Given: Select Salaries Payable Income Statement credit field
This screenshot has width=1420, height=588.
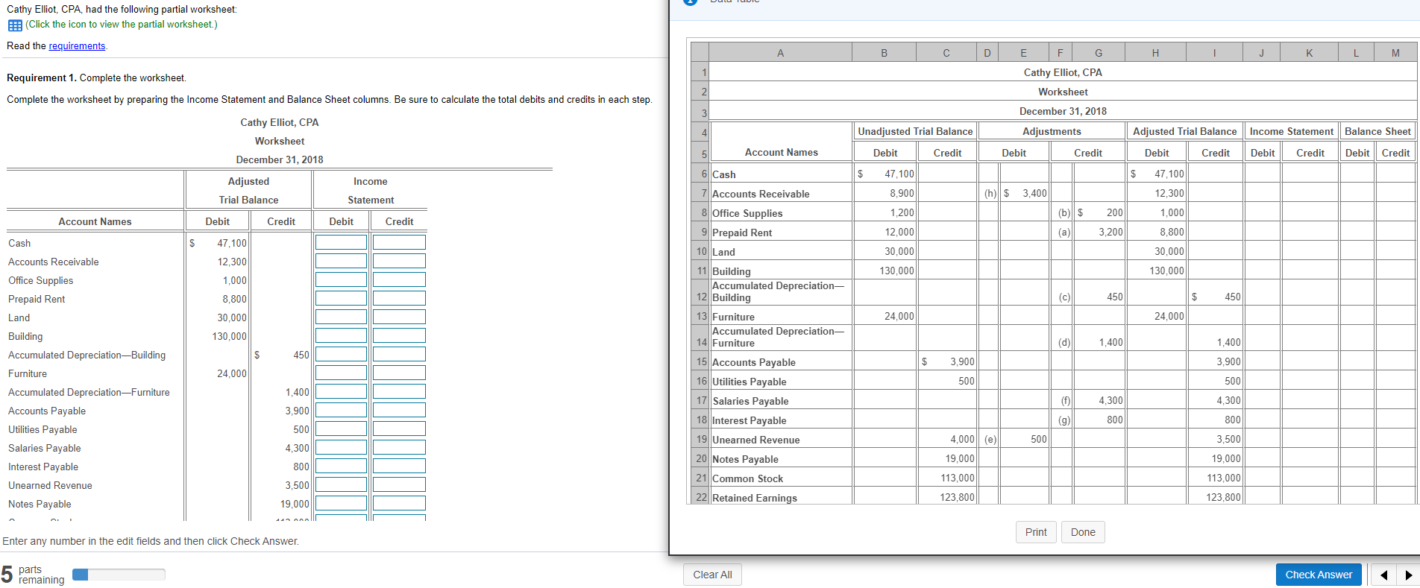Looking at the screenshot, I should [399, 447].
